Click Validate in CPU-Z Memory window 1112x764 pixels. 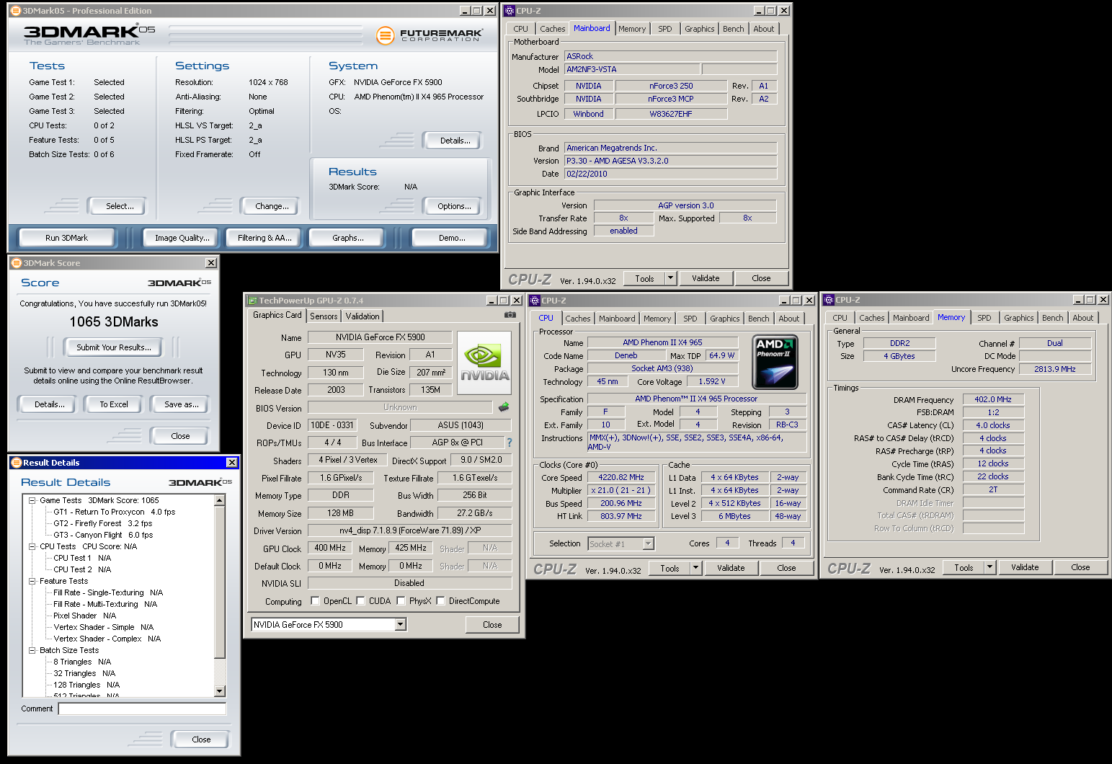[1025, 567]
